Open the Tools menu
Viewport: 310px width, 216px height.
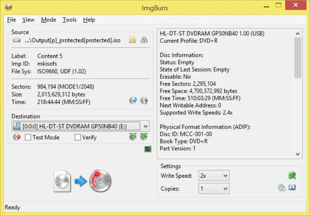(70, 20)
